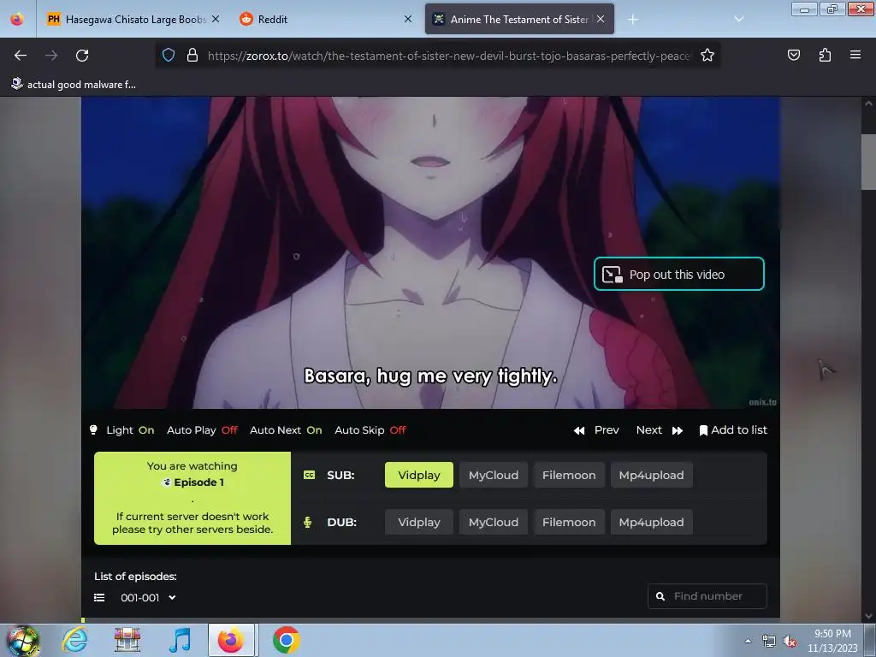This screenshot has width=876, height=657.
Task: Toggle Auto Next On setting
Action: [286, 430]
